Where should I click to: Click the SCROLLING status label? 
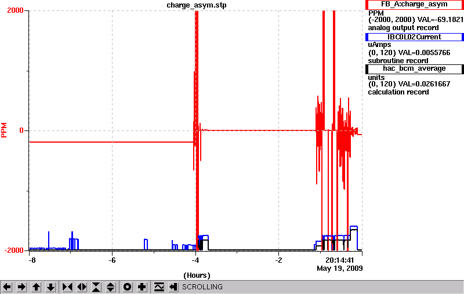pyautogui.click(x=202, y=287)
